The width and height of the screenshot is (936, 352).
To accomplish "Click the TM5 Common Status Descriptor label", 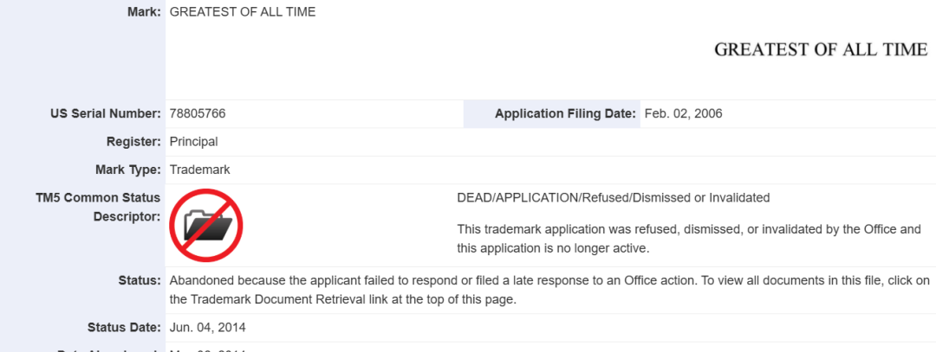I will click(105, 207).
